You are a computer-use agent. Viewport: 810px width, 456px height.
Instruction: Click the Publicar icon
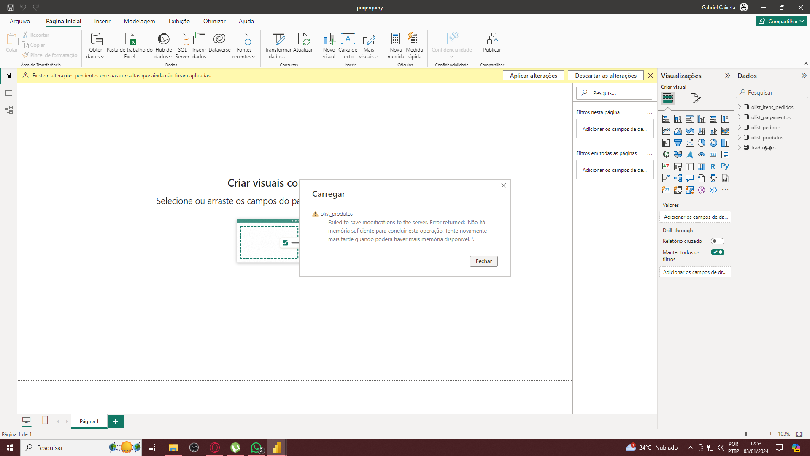pos(492,39)
